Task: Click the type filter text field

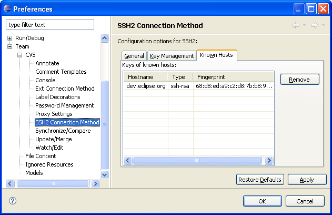Action: click(x=50, y=25)
